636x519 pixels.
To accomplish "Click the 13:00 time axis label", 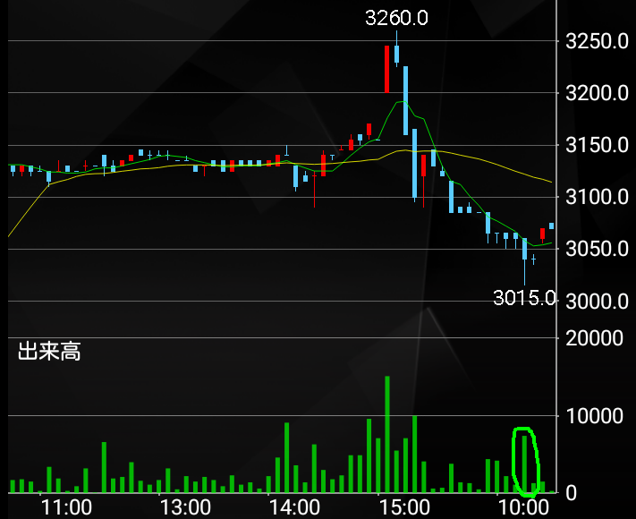I will pos(185,507).
